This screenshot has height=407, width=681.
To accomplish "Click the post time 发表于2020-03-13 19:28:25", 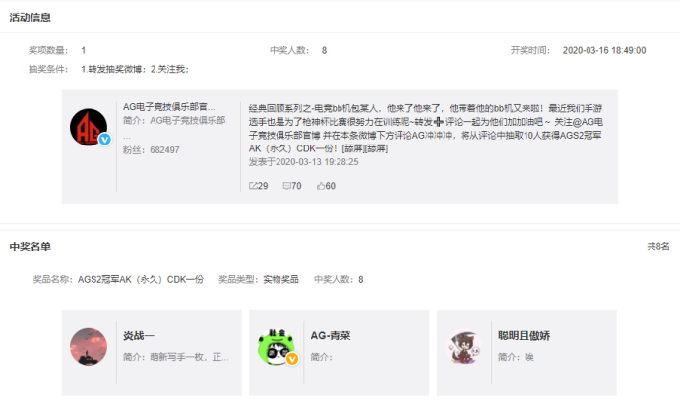I will (x=303, y=162).
